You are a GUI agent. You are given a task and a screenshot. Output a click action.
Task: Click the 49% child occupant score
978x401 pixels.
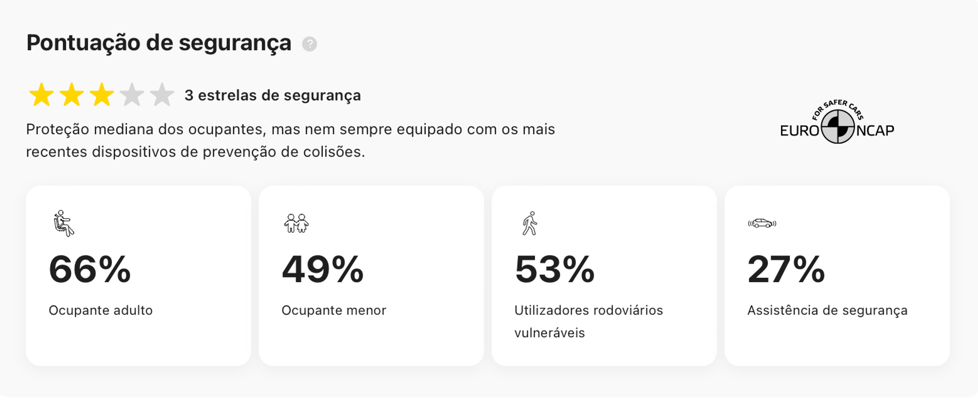click(x=323, y=270)
